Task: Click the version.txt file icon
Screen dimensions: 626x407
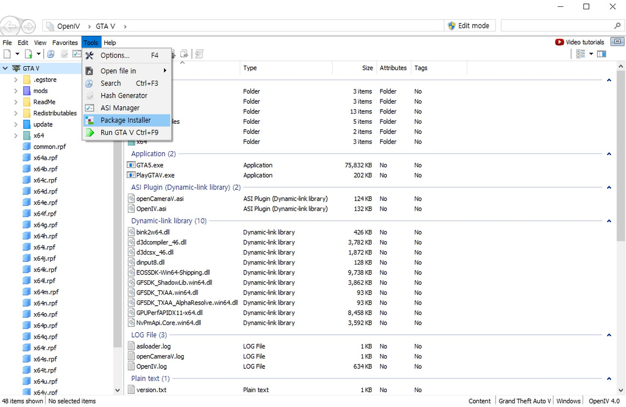Action: coord(131,390)
